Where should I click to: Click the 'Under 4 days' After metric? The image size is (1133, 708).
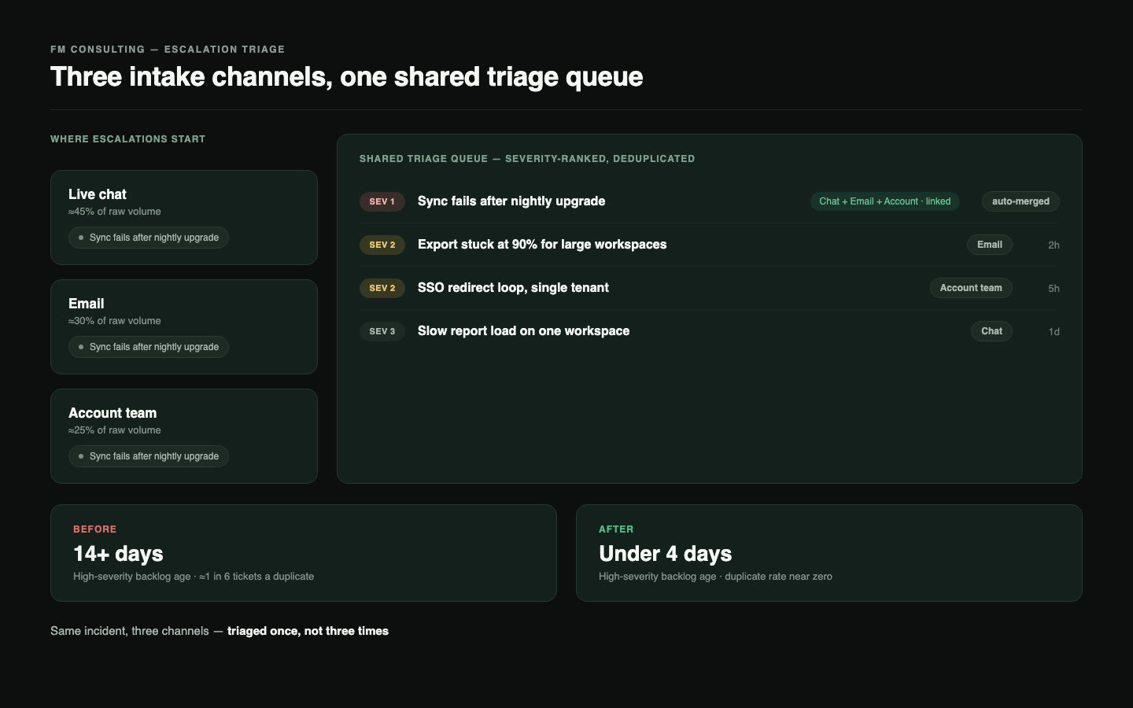pyautogui.click(x=666, y=554)
